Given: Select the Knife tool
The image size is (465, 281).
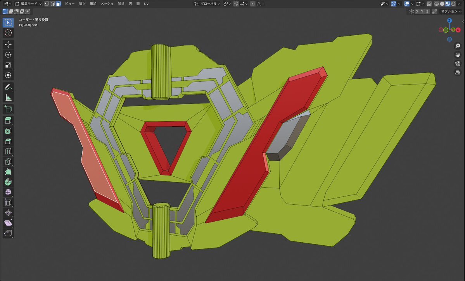Looking at the screenshot, I should [8, 162].
